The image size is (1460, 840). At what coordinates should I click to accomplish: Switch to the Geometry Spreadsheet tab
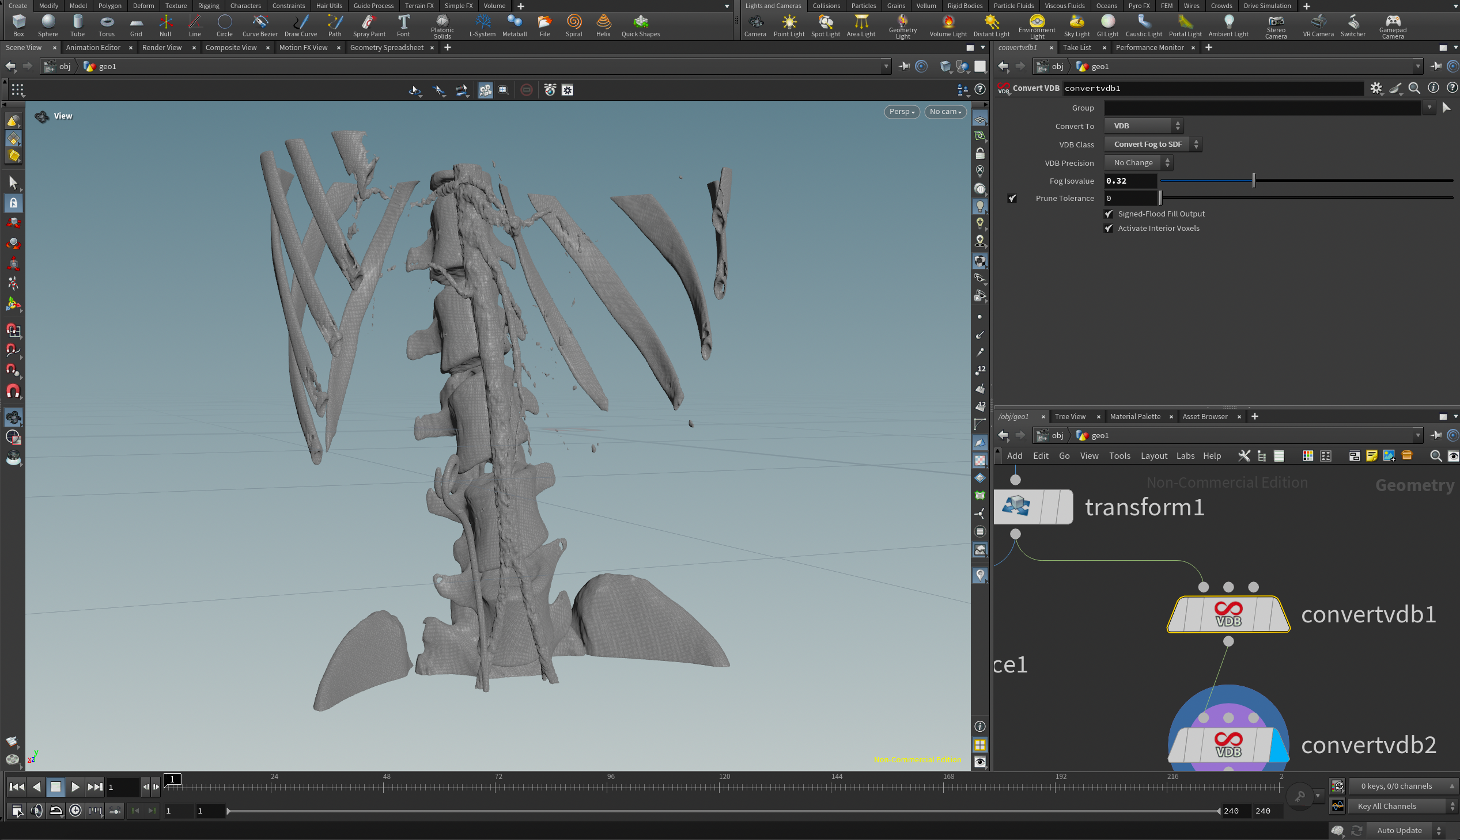click(x=386, y=47)
